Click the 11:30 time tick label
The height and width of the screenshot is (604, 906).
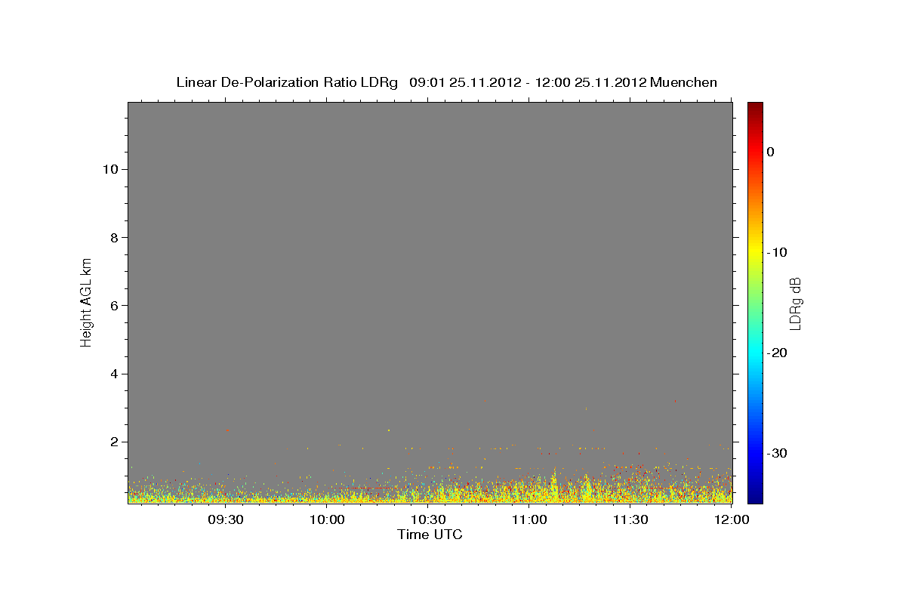[x=631, y=519]
